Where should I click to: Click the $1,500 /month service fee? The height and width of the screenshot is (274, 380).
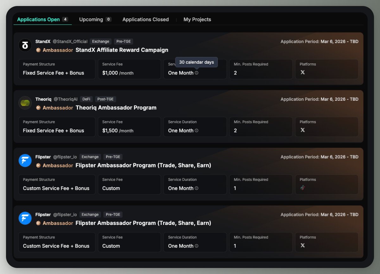point(118,131)
